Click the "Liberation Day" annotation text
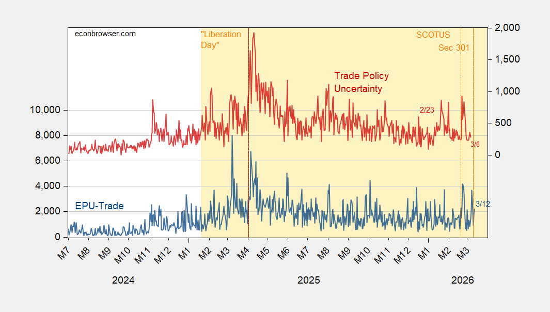 [221, 40]
